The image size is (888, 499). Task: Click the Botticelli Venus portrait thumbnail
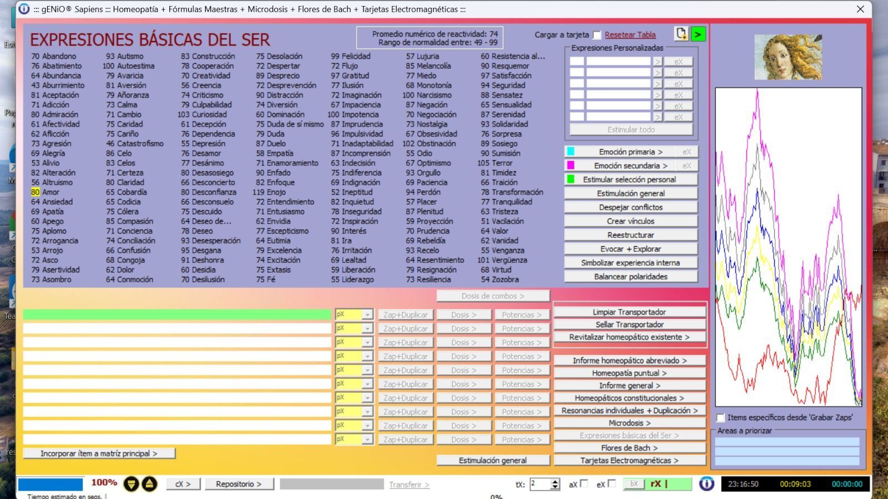788,57
